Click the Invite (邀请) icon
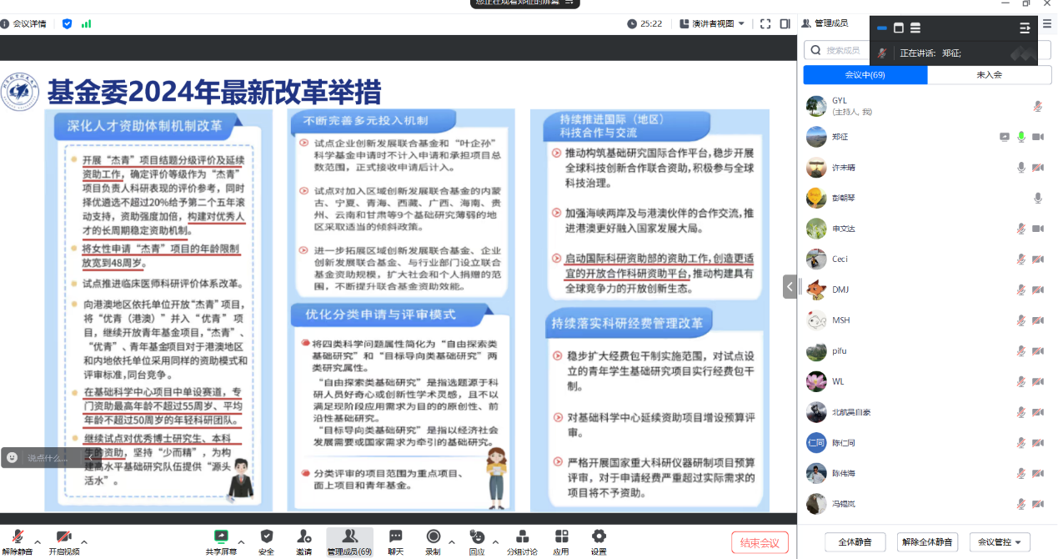The width and height of the screenshot is (1058, 559). (x=303, y=537)
